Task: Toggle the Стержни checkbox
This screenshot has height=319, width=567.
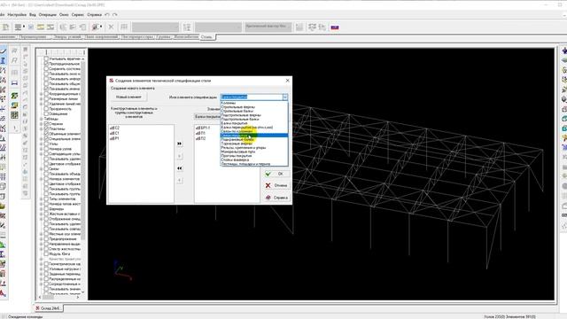Action: point(46,124)
